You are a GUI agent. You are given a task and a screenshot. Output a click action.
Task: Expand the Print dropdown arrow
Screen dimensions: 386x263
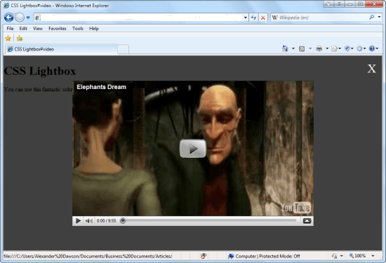(327, 48)
